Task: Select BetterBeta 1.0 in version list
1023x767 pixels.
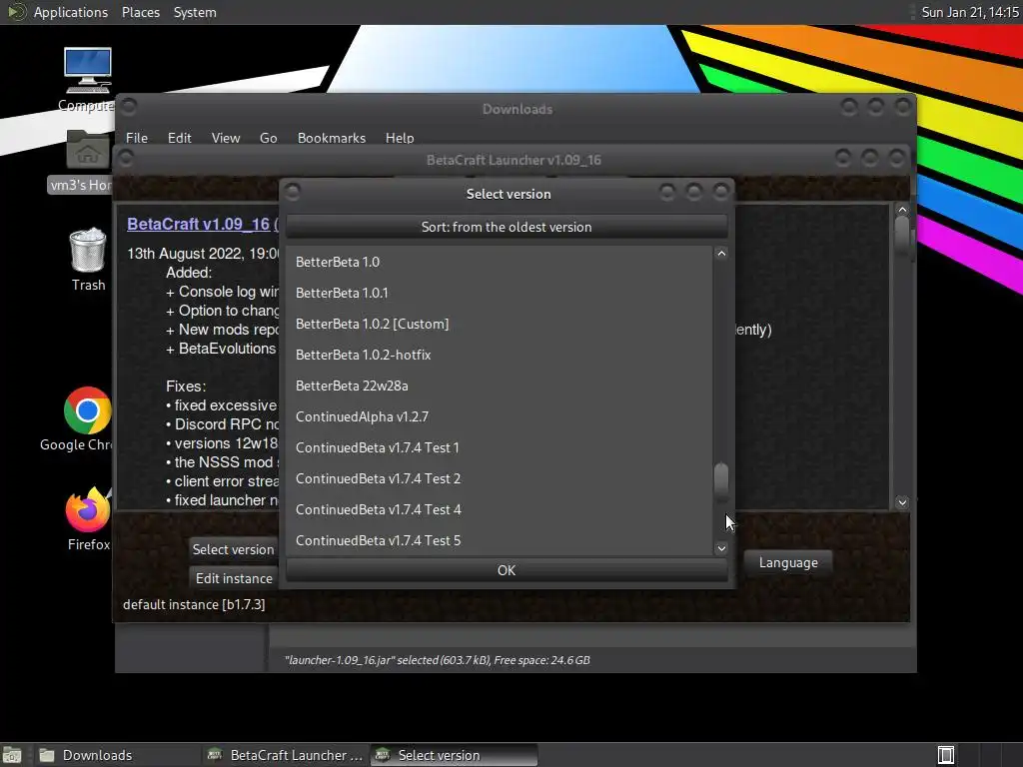Action: 500,262
